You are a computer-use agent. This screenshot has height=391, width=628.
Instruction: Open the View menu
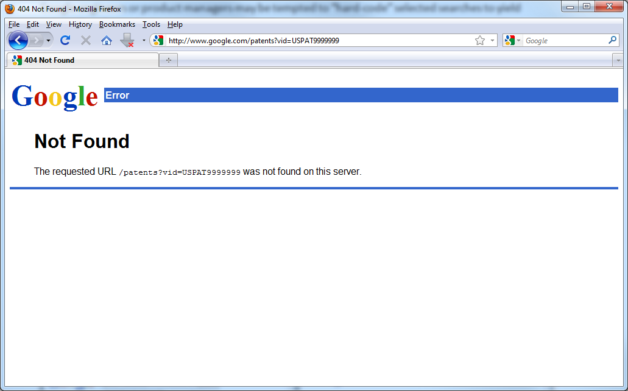pos(54,24)
